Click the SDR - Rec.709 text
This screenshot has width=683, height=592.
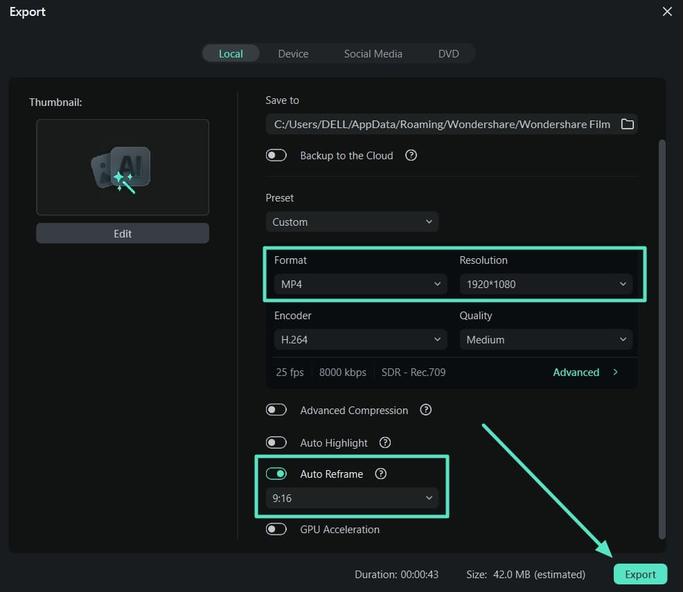pos(414,373)
